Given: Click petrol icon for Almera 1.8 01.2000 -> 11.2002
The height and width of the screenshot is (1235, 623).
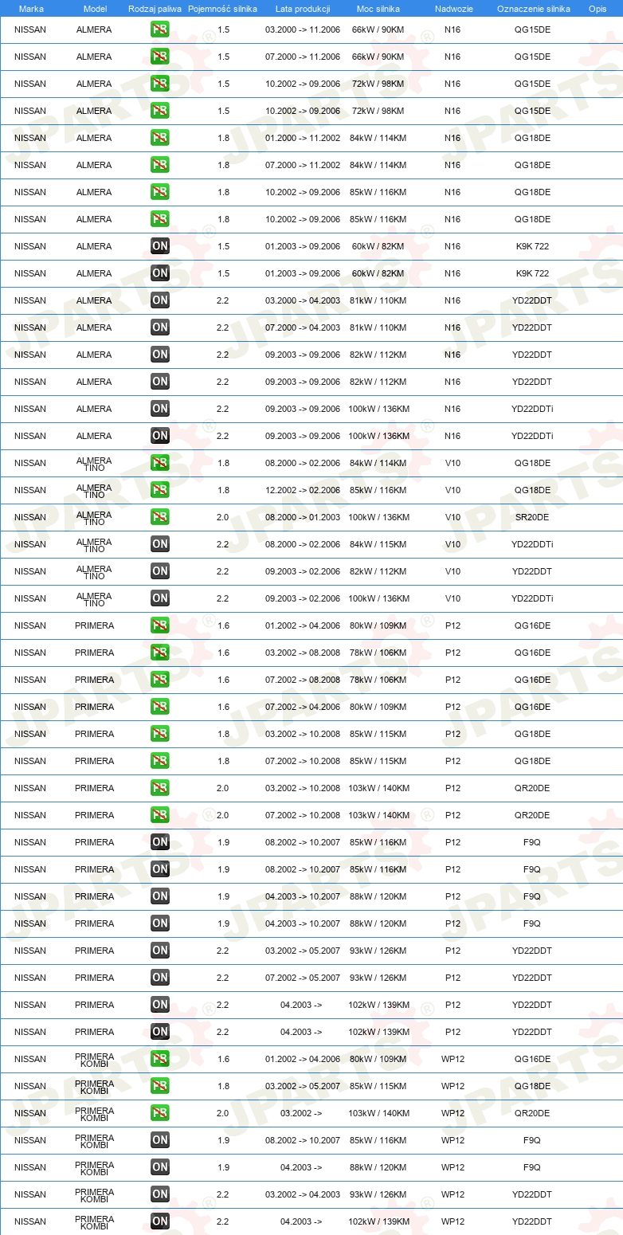Looking at the screenshot, I should [x=159, y=138].
